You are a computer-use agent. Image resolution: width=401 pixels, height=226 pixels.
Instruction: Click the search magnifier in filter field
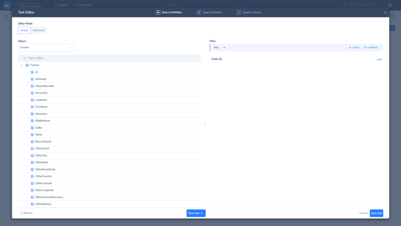[x=25, y=58]
